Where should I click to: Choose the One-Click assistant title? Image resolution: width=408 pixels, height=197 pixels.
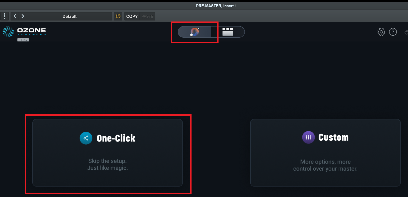116,138
